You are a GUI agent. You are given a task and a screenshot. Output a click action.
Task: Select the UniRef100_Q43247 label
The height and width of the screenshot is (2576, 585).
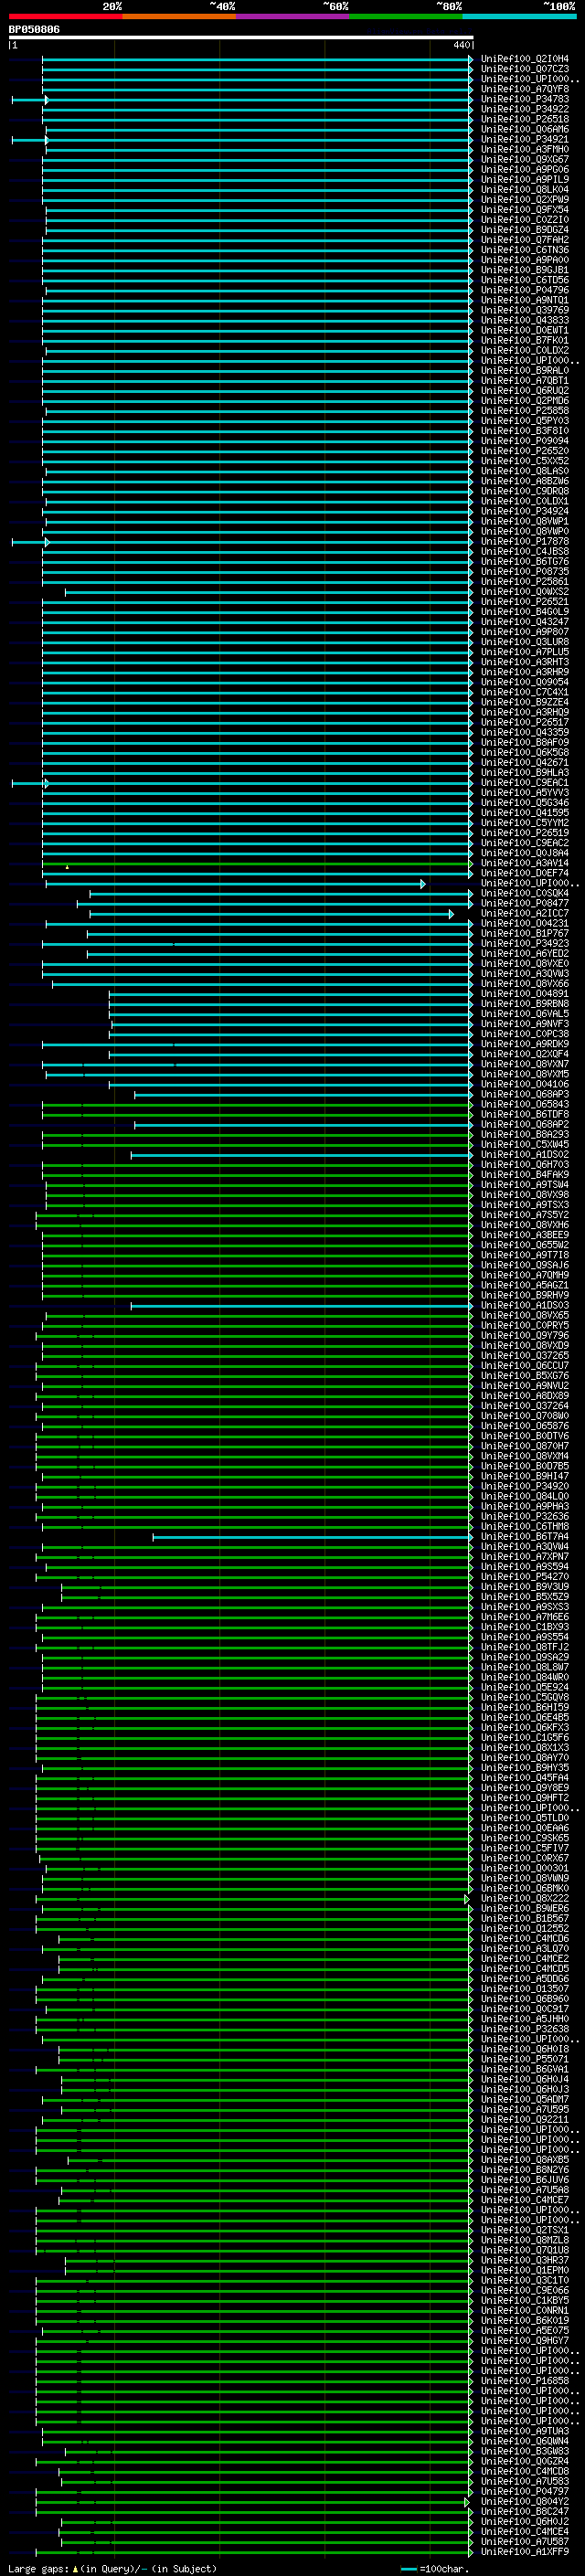point(525,622)
